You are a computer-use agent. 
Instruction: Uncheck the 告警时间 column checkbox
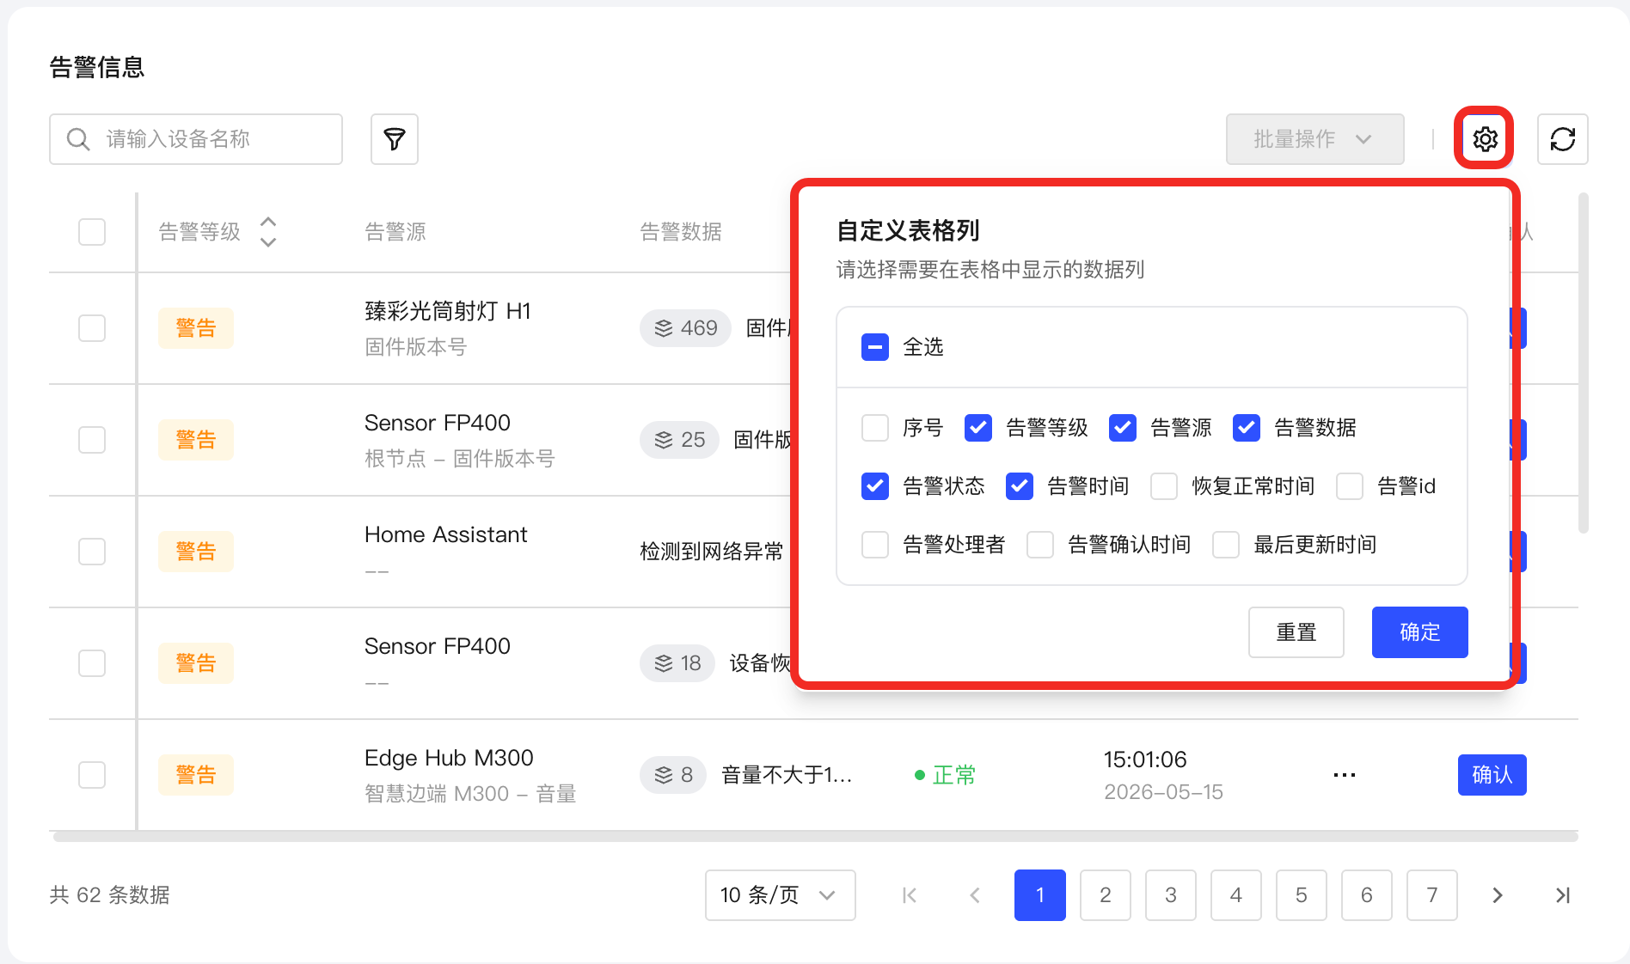(x=1020, y=486)
